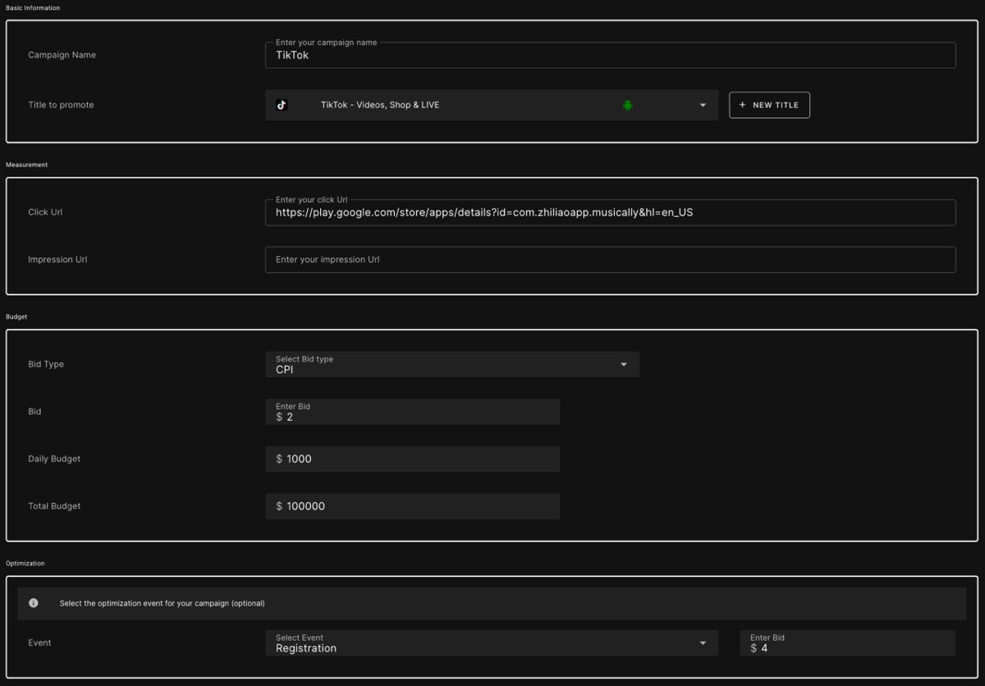This screenshot has height=686, width=985.
Task: Click the 'Title to promote' label
Action: 61,105
